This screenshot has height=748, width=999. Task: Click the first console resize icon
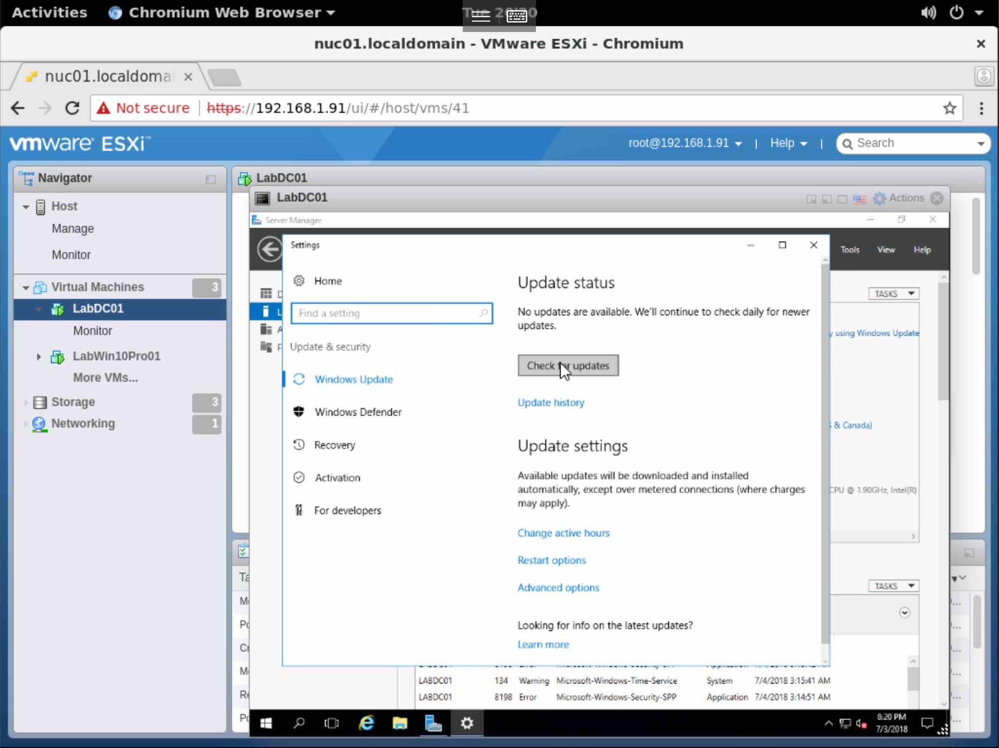811,199
